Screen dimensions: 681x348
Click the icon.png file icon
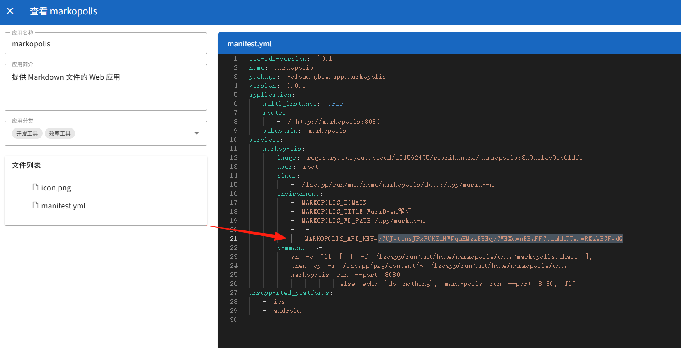[x=36, y=187]
